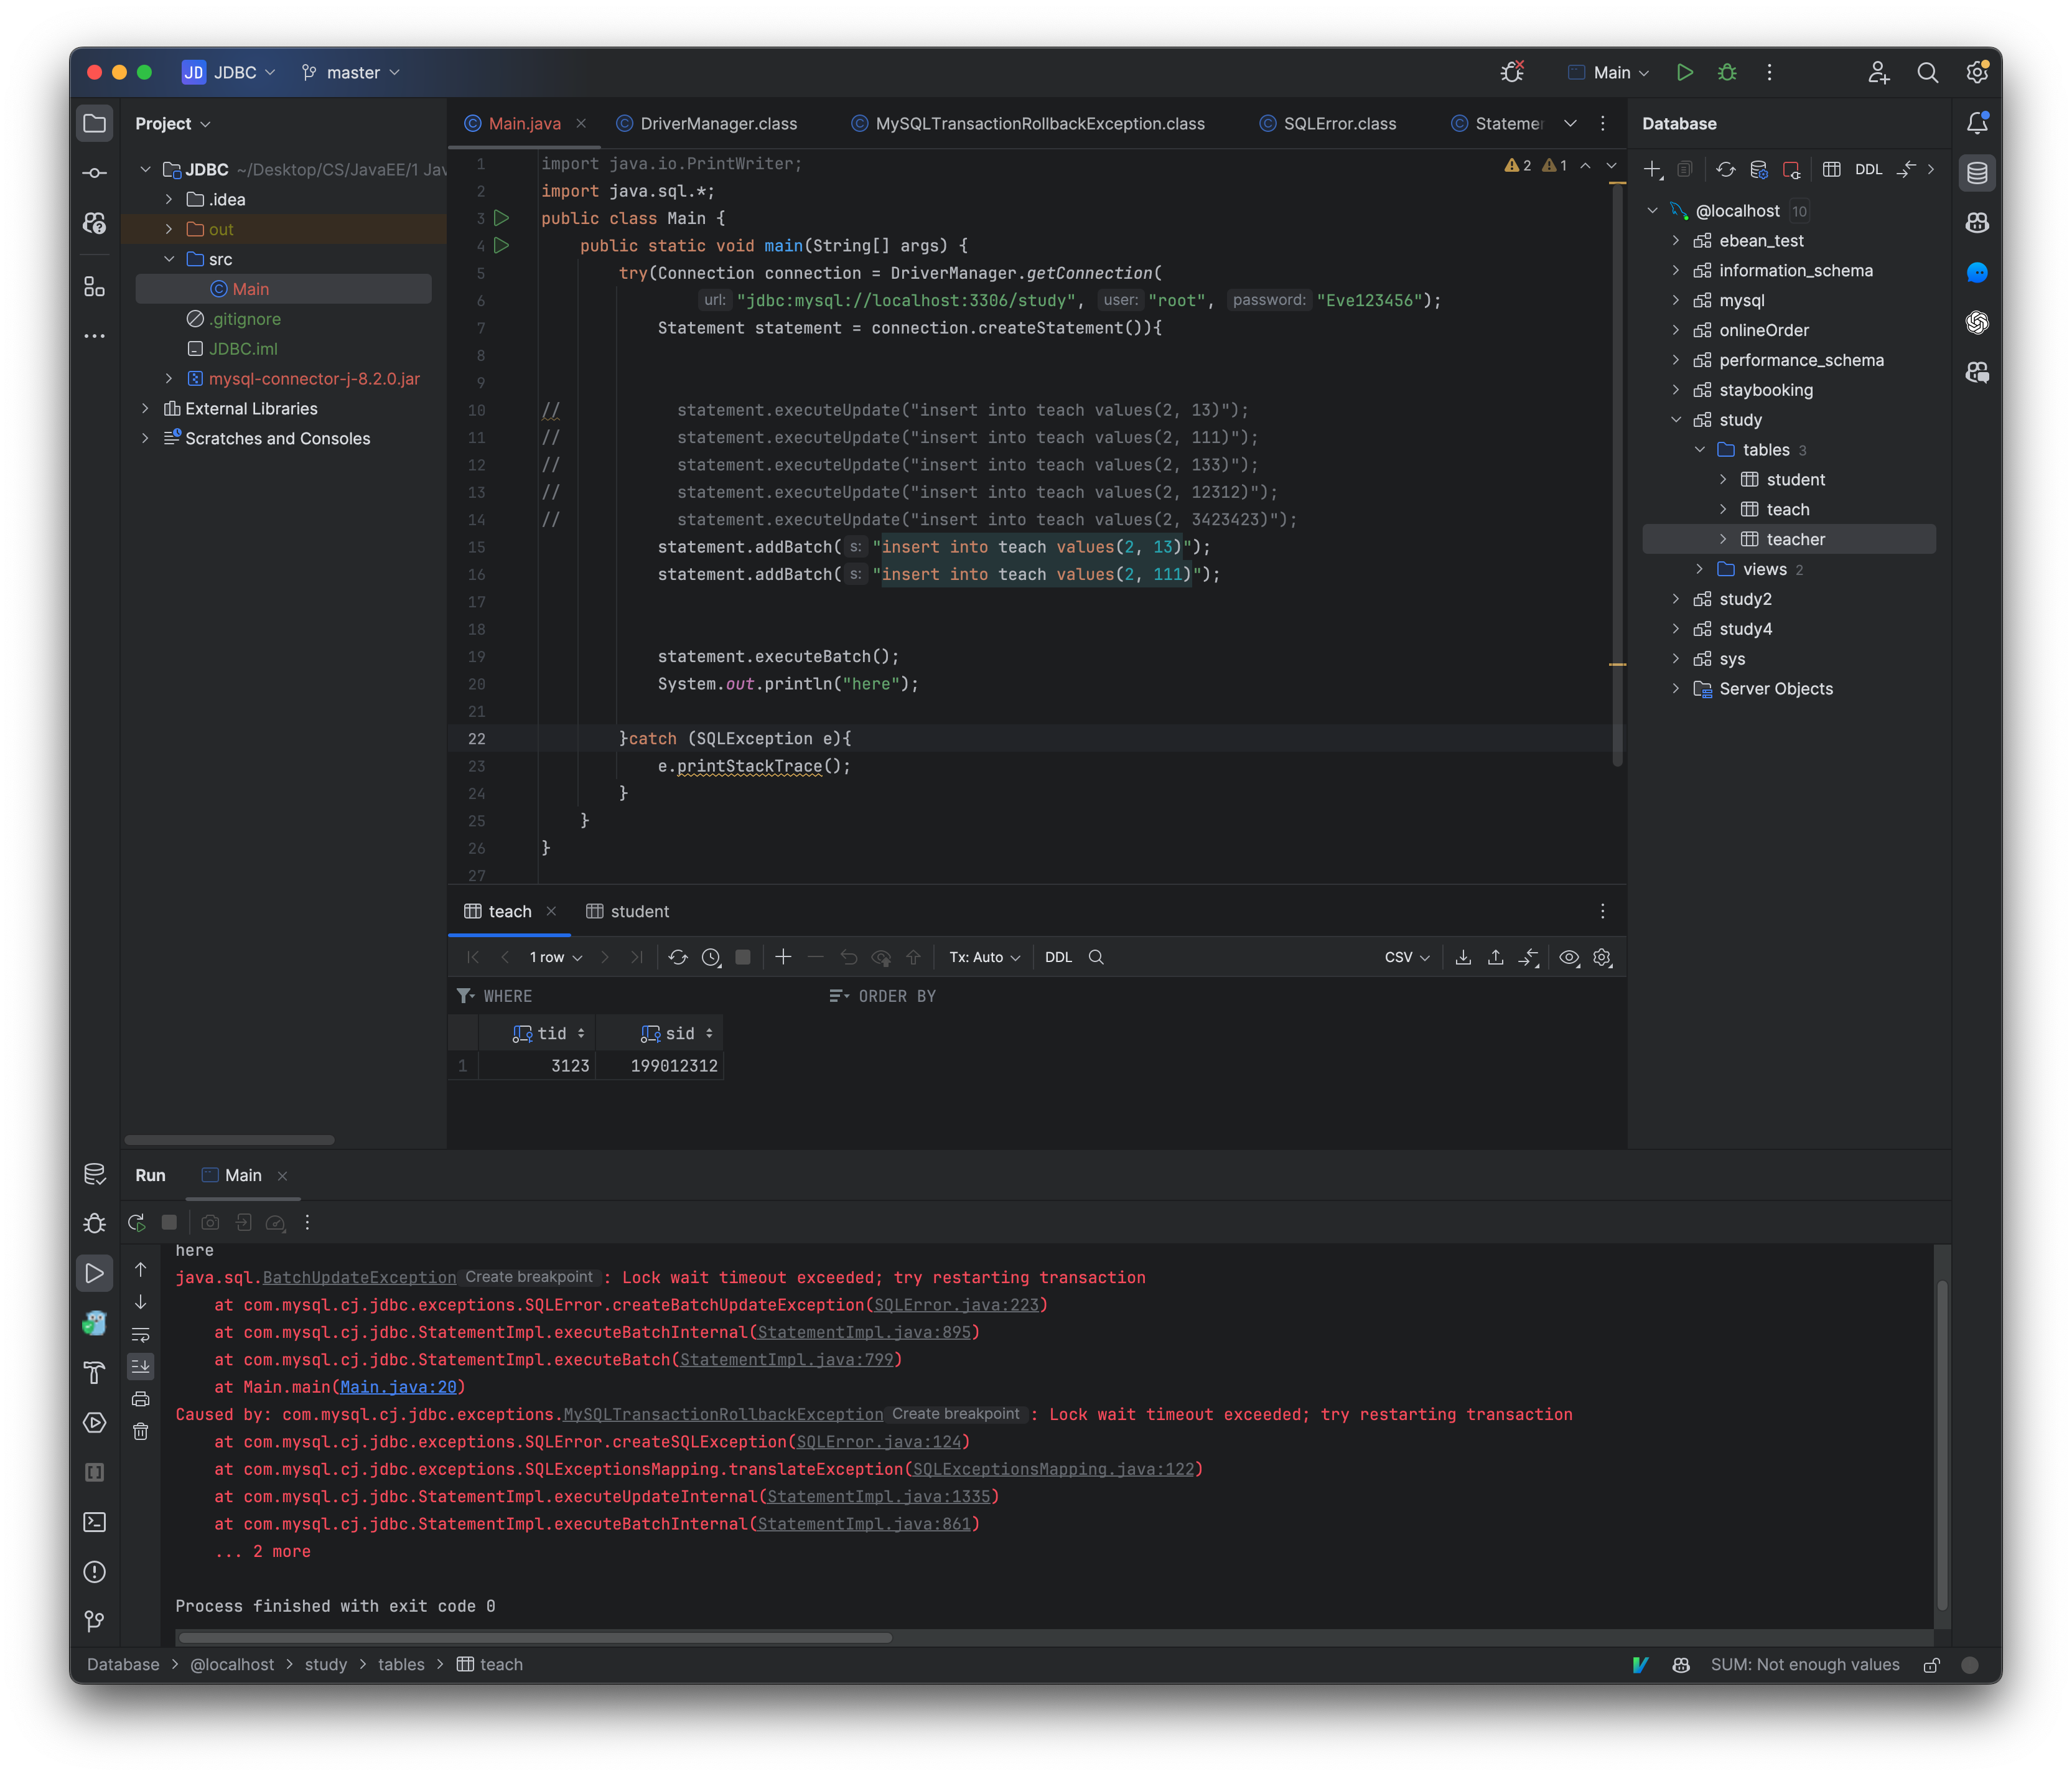Disconnect from the database with plug icon

pos(1792,169)
